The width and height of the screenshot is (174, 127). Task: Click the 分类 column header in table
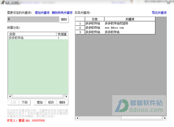(95, 19)
